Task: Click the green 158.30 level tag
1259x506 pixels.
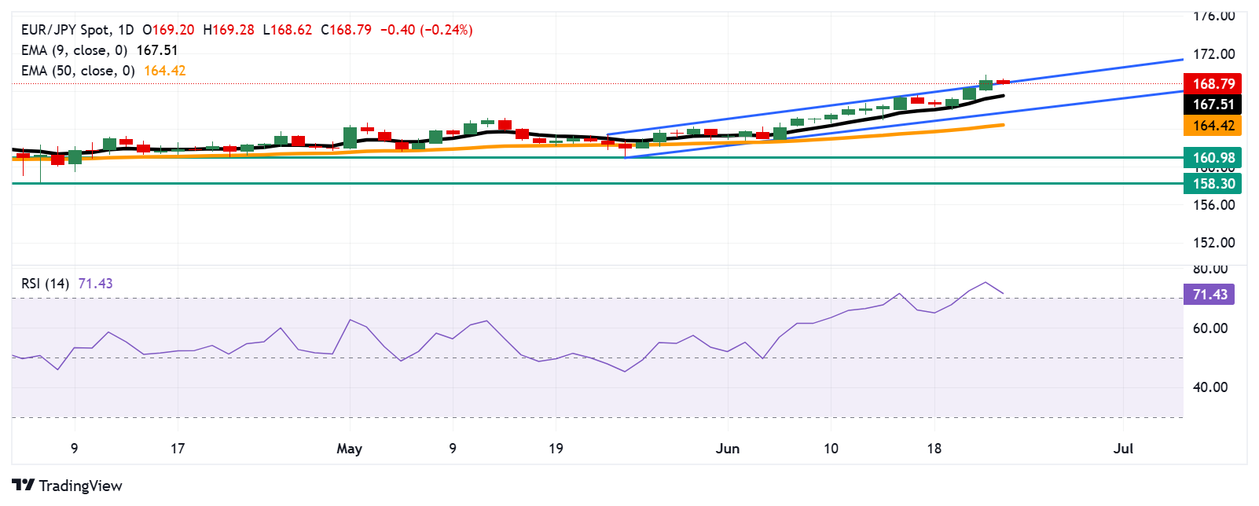Action: click(x=1213, y=184)
